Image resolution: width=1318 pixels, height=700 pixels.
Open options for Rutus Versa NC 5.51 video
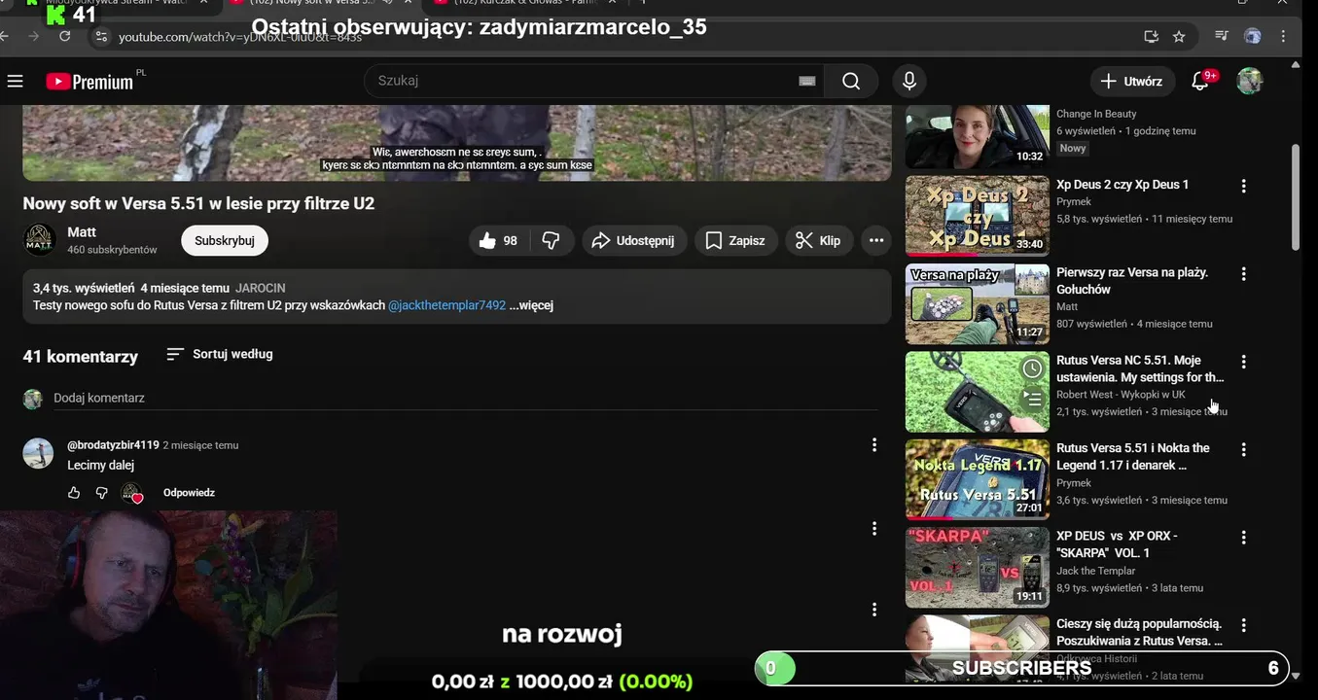[x=1243, y=362]
